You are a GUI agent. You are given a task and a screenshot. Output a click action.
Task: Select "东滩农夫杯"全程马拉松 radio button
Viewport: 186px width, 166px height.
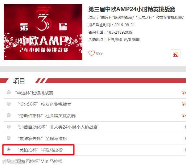(9, 138)
